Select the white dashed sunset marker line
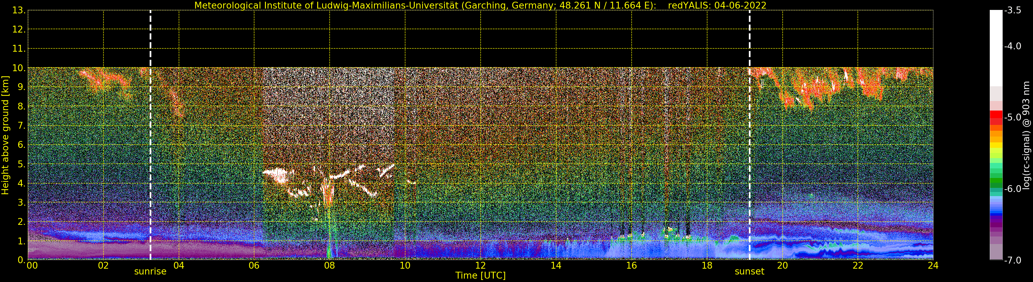Screen dimensions: 1033x282 tap(750, 135)
